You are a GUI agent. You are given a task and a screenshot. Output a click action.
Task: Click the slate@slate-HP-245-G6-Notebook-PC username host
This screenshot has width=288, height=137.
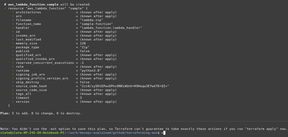(32, 133)
